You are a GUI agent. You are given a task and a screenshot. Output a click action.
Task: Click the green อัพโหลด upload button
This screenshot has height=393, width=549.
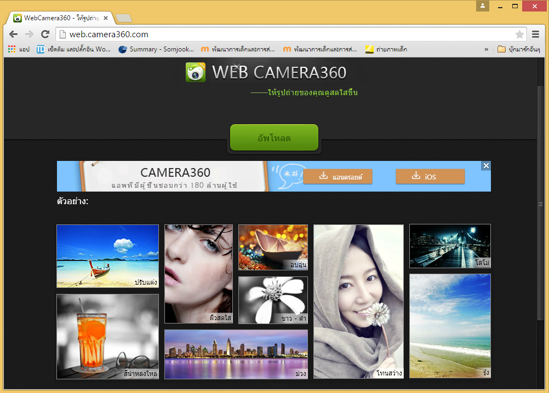click(x=274, y=138)
